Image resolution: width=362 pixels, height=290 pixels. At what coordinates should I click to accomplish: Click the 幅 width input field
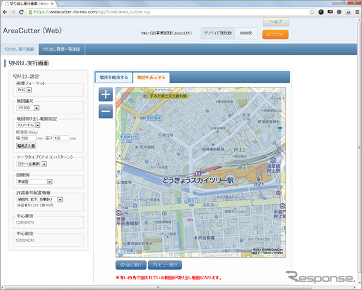click(29, 138)
